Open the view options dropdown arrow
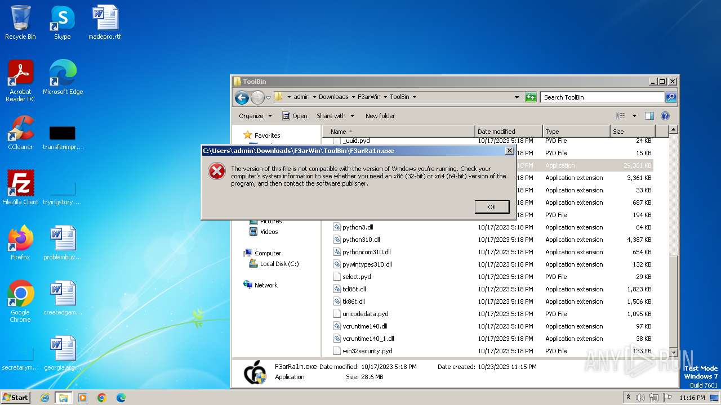Image resolution: width=721 pixels, height=405 pixels. click(634, 116)
